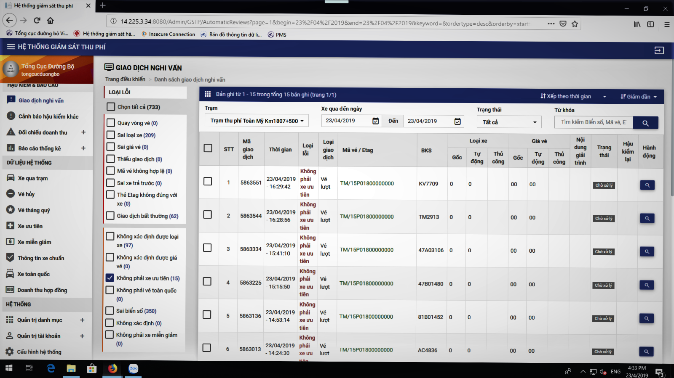Screen dimensions: 674x378
Task: Click the 'Trang điều khiển' breadcrumb link
Action: (125, 79)
